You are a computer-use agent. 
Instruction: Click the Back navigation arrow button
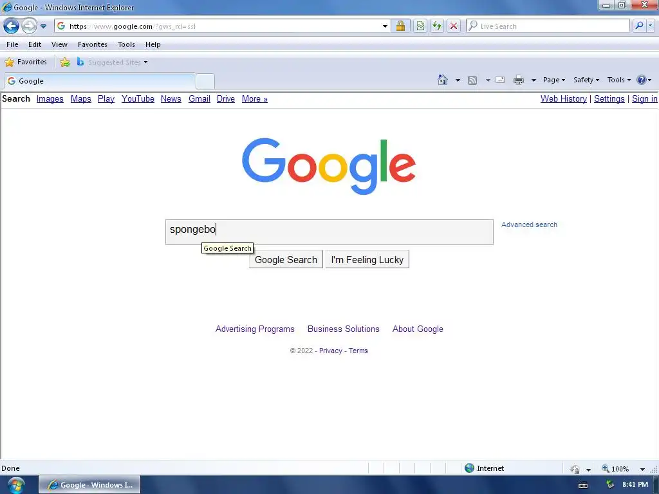tap(12, 26)
